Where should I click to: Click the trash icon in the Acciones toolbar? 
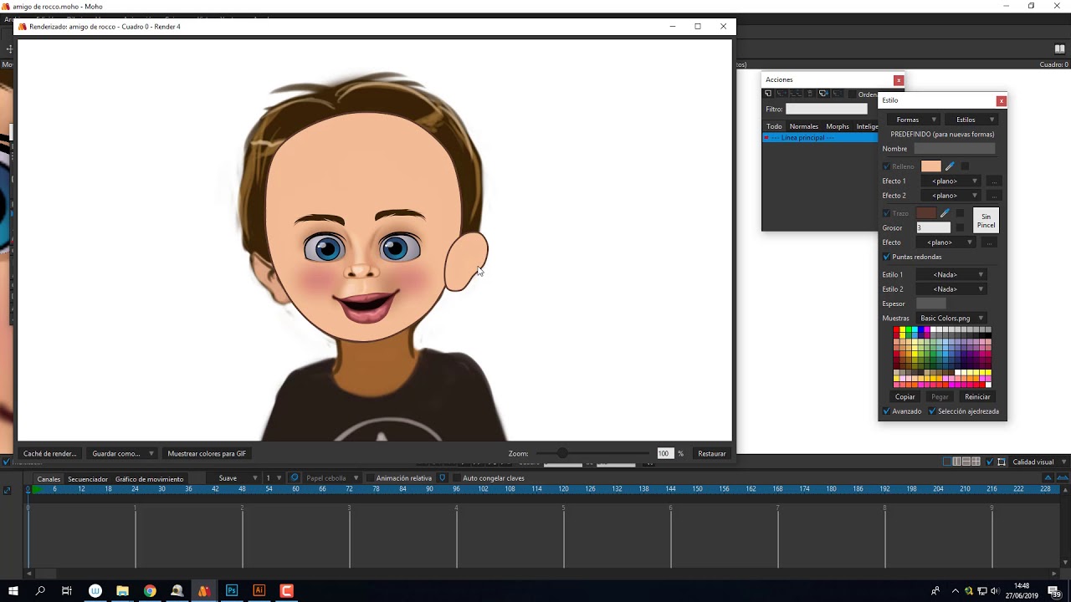(x=809, y=94)
